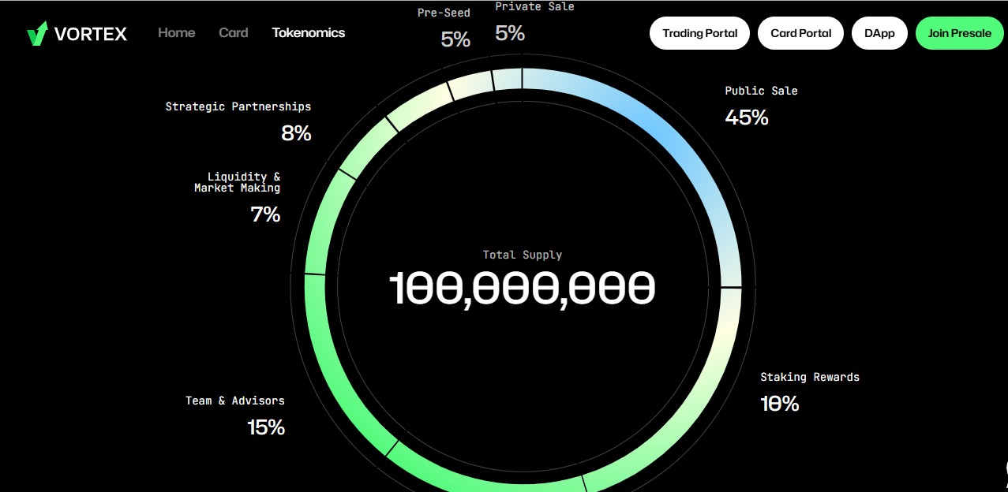
Task: Click the Team & Advisors label
Action: 234,401
